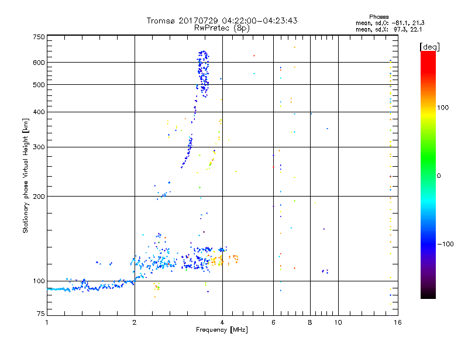Click the y-axis tick label "75"
The height and width of the screenshot is (351, 468).
[41, 314]
